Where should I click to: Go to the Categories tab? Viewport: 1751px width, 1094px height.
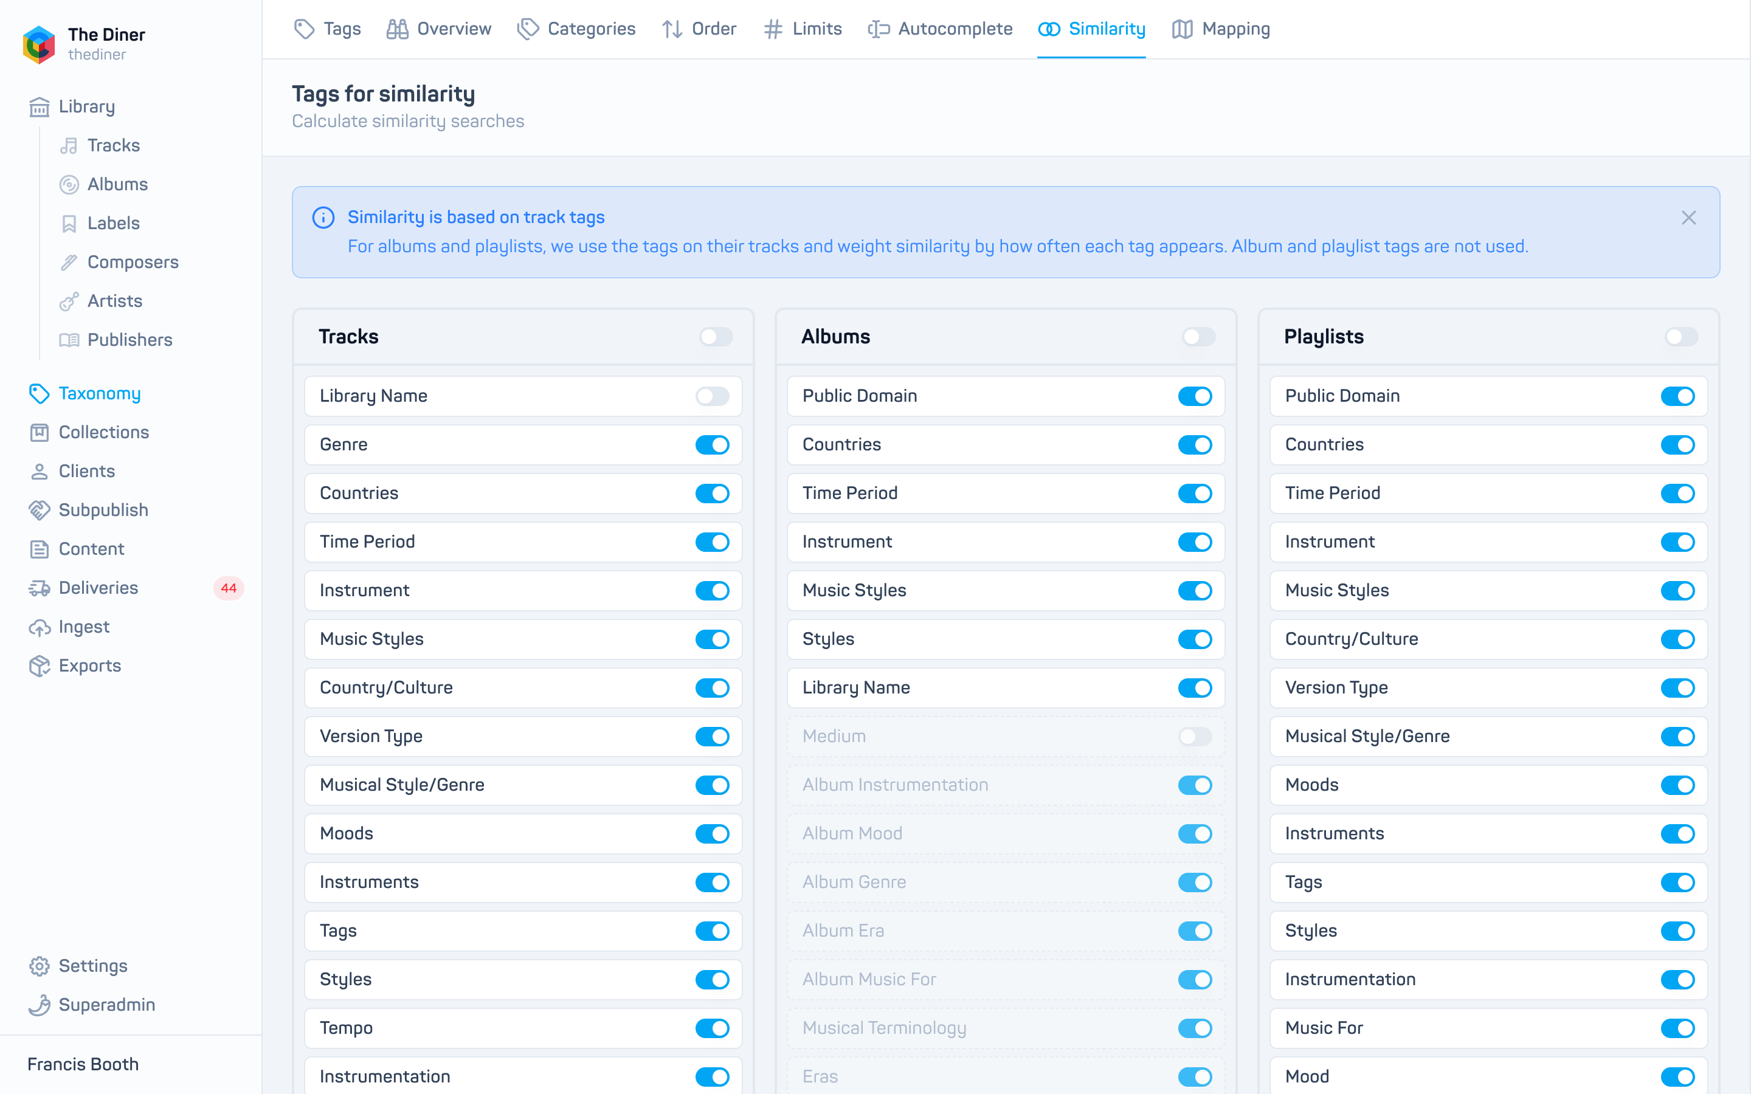[x=576, y=29]
